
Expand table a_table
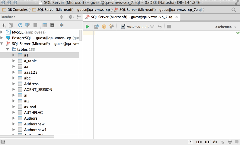(x=14, y=61)
